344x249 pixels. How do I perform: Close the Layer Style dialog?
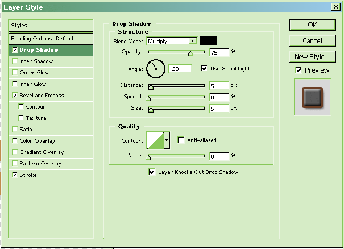click(337, 7)
